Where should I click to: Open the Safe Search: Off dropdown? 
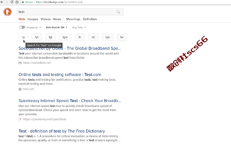[x=57, y=27]
